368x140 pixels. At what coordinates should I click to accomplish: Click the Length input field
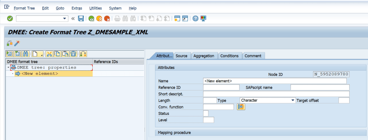point(210,101)
